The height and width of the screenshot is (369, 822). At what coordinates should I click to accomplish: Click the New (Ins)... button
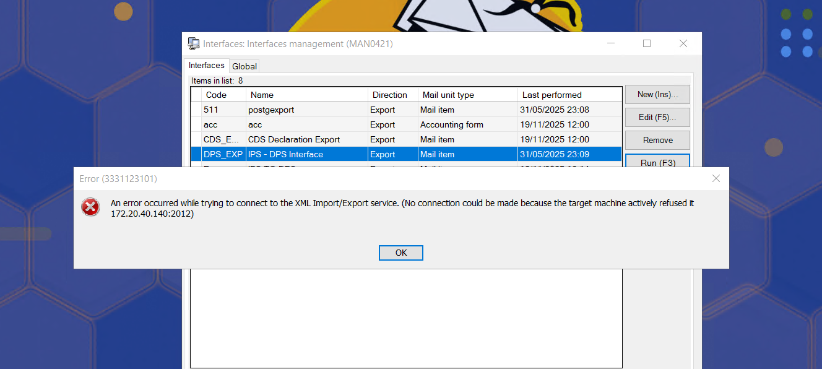click(x=657, y=95)
